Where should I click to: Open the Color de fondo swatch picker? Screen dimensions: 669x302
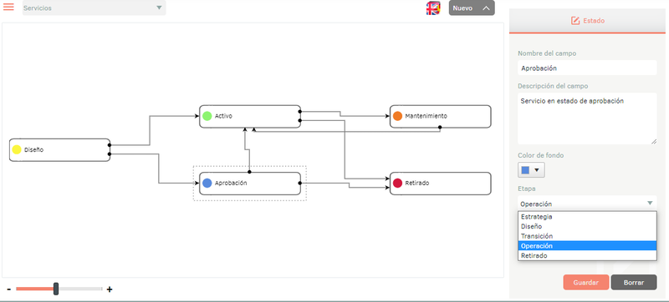click(531, 170)
